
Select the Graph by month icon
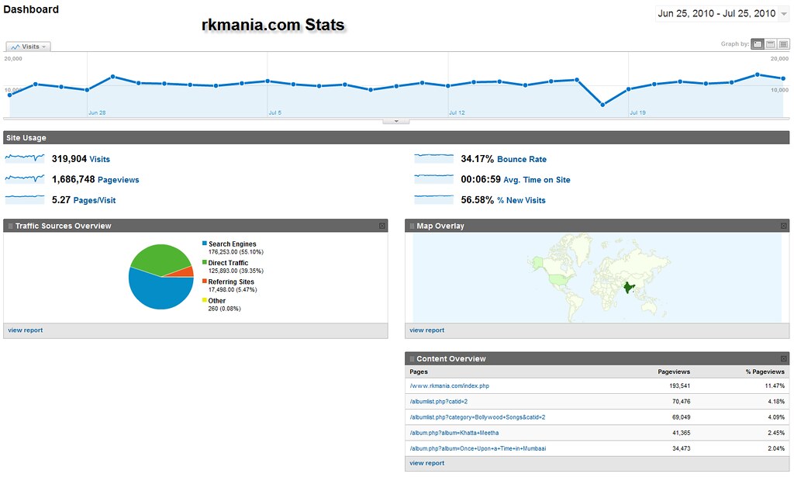click(x=783, y=44)
